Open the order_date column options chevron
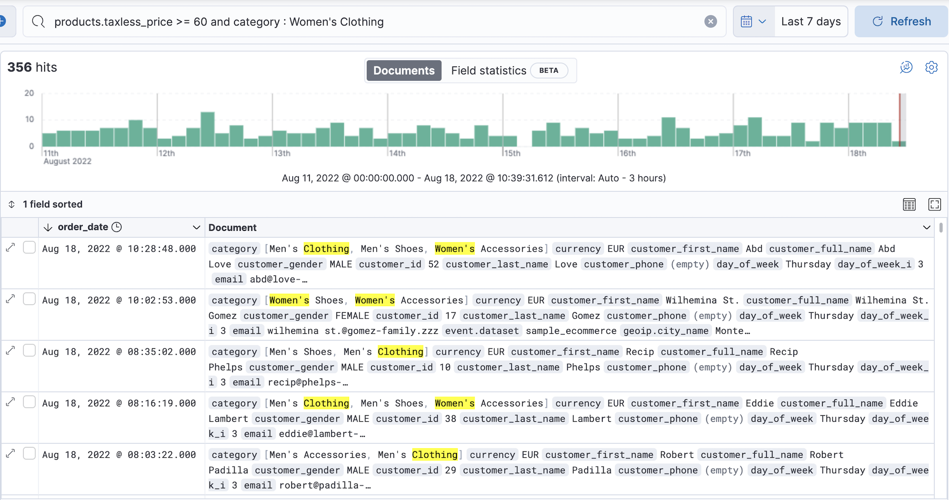This screenshot has width=949, height=500. [x=196, y=228]
